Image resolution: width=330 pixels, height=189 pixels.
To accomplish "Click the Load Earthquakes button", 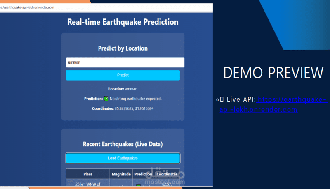I will click(x=123, y=158).
